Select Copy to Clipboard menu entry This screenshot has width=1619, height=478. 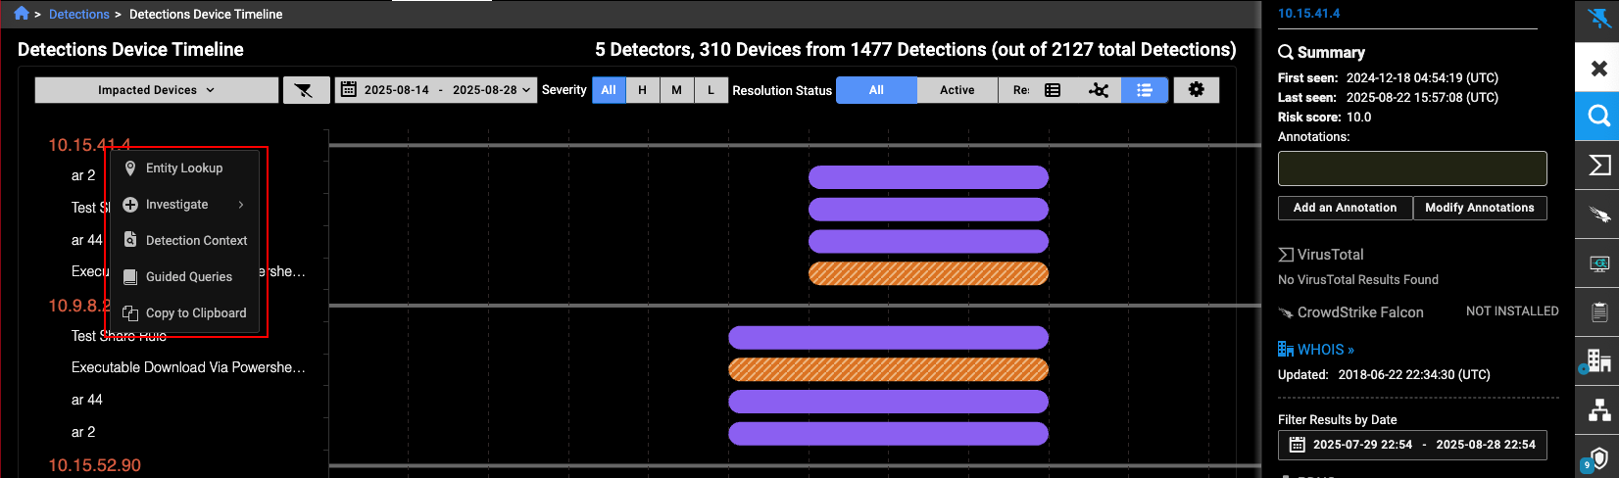(x=195, y=313)
